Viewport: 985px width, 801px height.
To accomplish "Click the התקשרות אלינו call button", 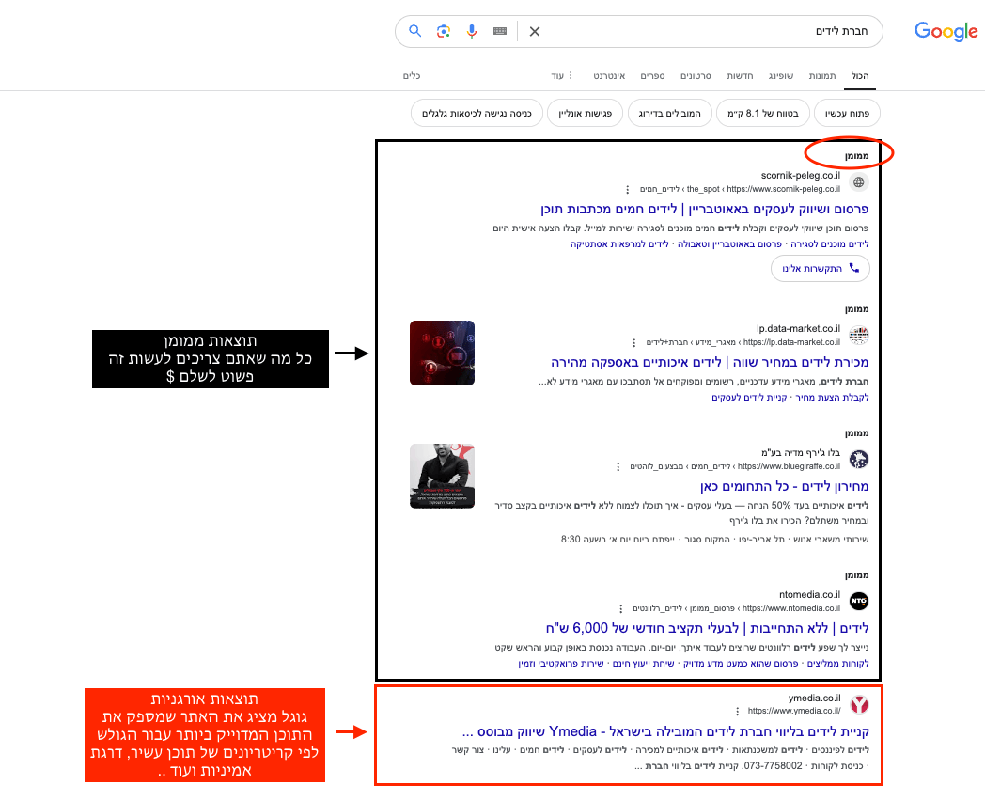I will (821, 268).
